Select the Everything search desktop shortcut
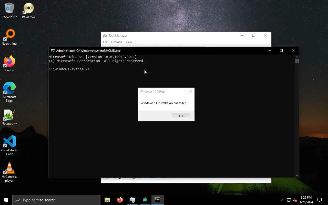Viewport: 328px width, 205px height. [x=9, y=37]
